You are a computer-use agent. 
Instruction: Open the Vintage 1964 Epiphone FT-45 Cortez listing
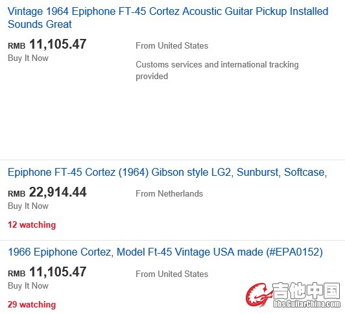(x=168, y=18)
